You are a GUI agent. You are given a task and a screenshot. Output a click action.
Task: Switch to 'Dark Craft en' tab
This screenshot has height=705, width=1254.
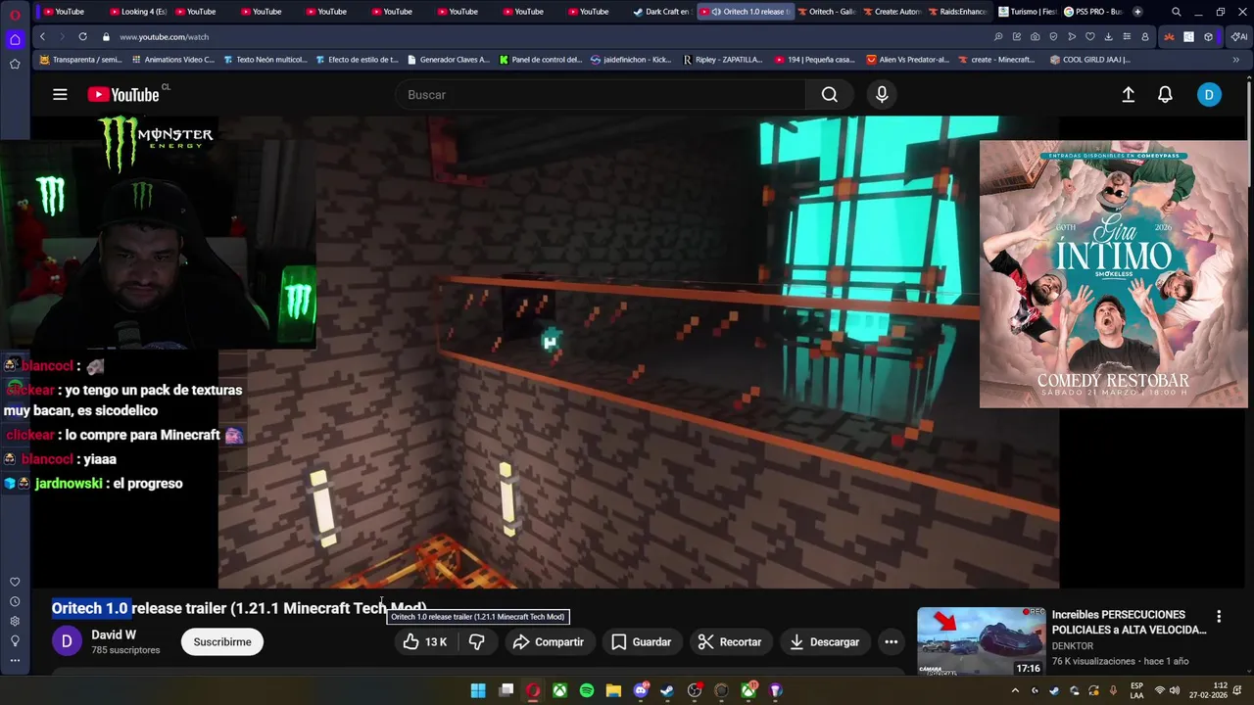[x=661, y=12]
